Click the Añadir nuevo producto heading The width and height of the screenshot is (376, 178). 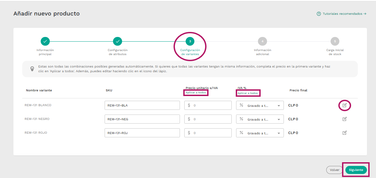(x=46, y=14)
